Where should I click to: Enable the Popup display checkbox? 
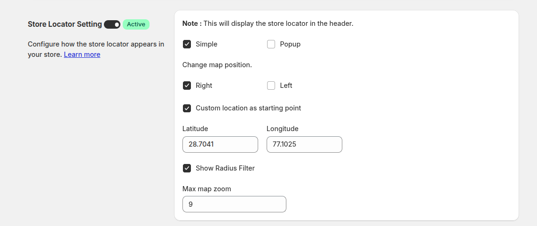tap(271, 44)
